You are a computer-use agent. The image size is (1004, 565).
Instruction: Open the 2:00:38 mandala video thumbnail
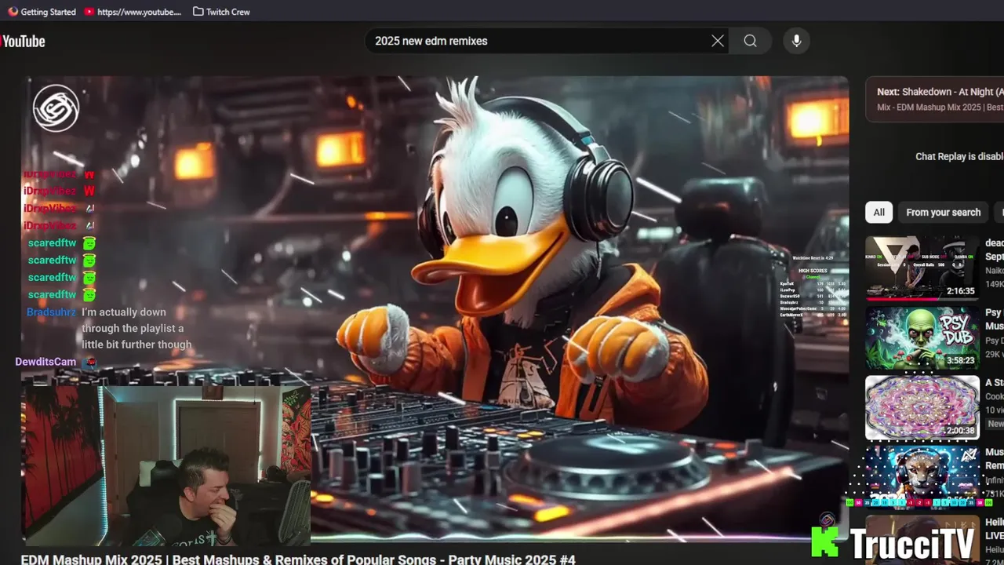tap(922, 408)
